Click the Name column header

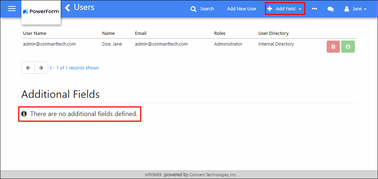[x=108, y=33]
